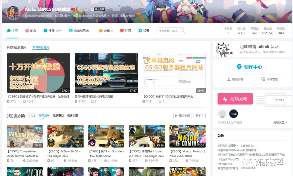Viewport: 293px width, 176px height.
Task: Click the IGXE charger avatar
Action: click(x=233, y=114)
